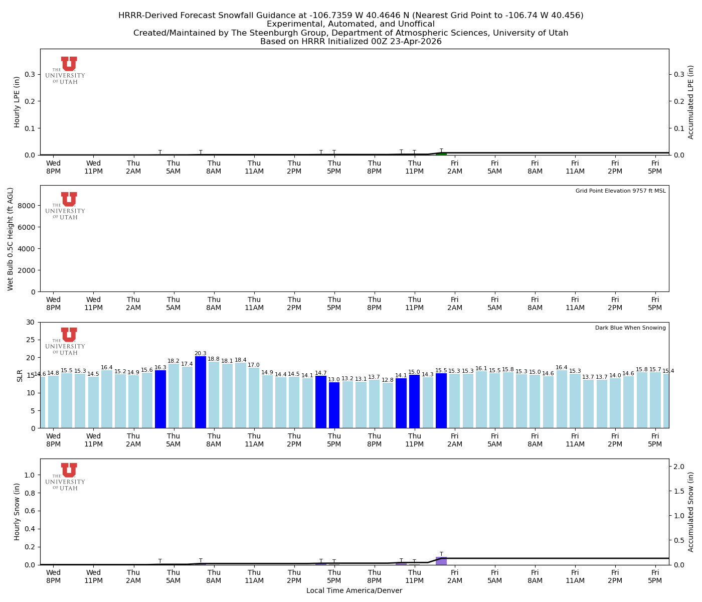Click the Dark Blue When Snowing label

(x=630, y=327)
